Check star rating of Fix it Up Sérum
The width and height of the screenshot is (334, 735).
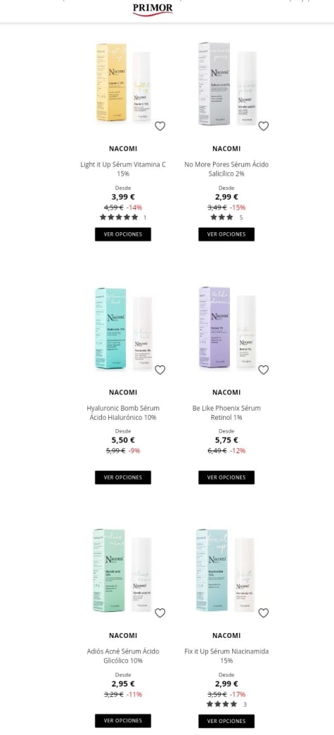coord(221,704)
